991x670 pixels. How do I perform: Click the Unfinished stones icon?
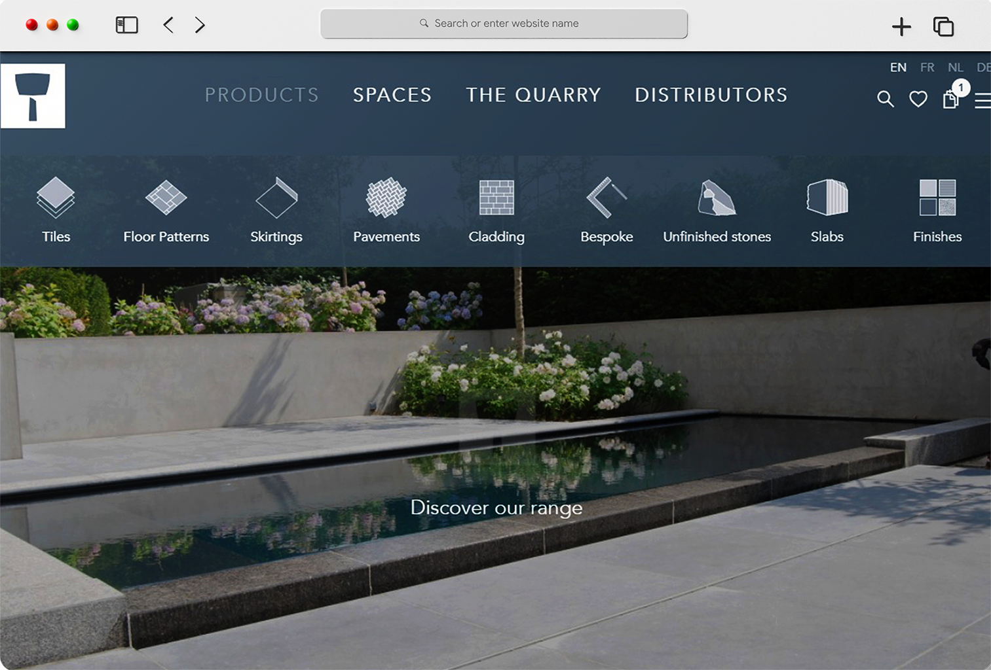717,197
